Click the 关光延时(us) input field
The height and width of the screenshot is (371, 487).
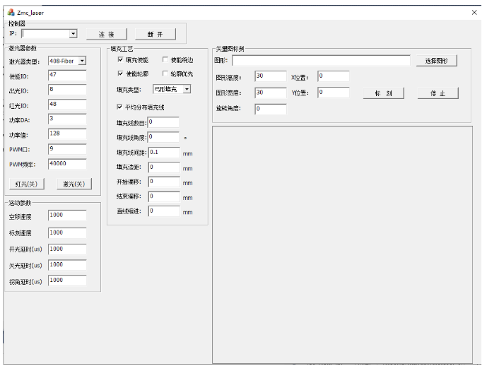[x=67, y=265]
